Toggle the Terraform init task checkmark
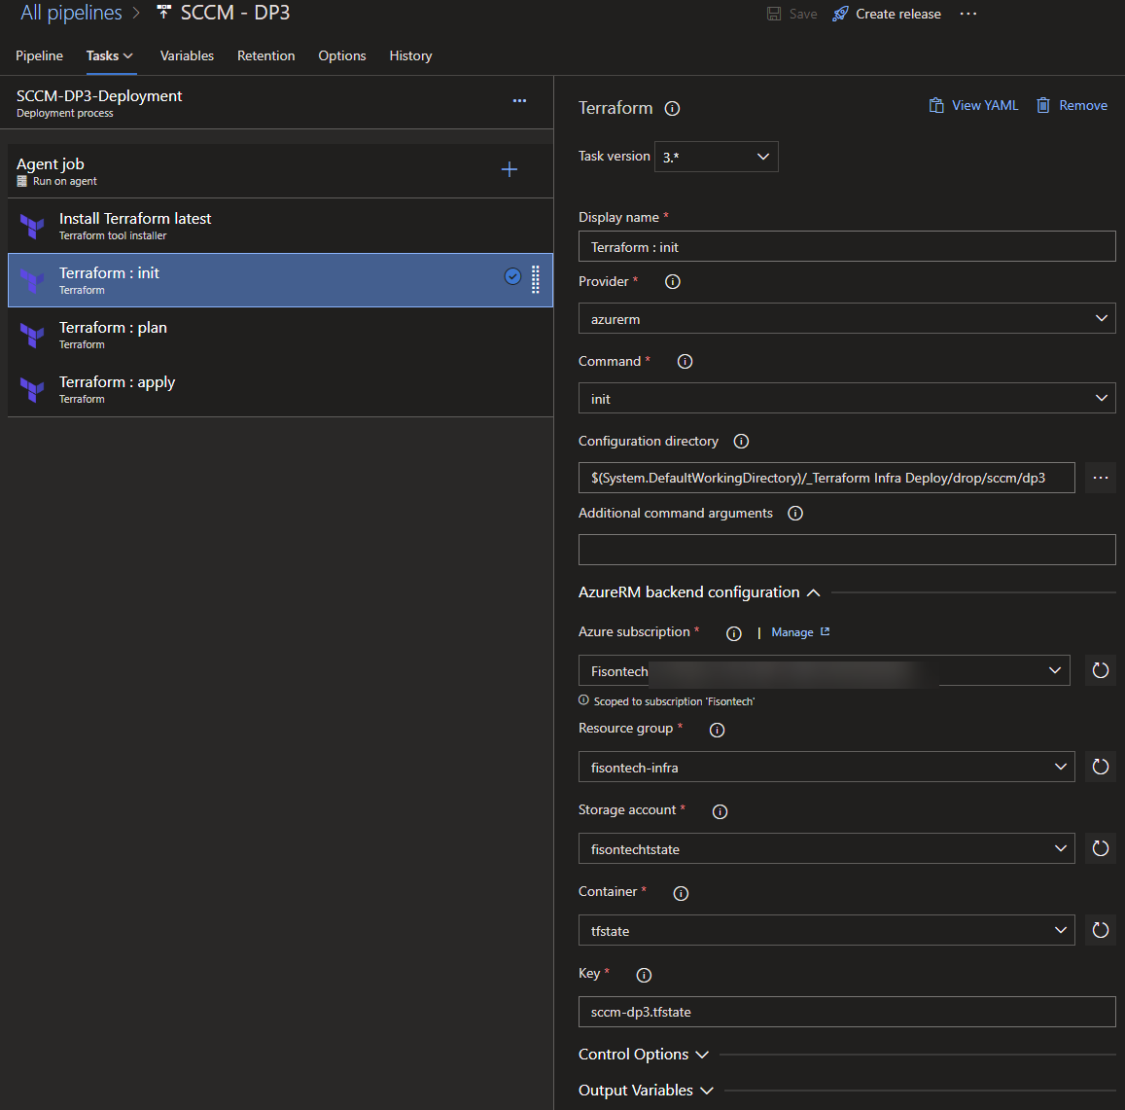 point(512,276)
